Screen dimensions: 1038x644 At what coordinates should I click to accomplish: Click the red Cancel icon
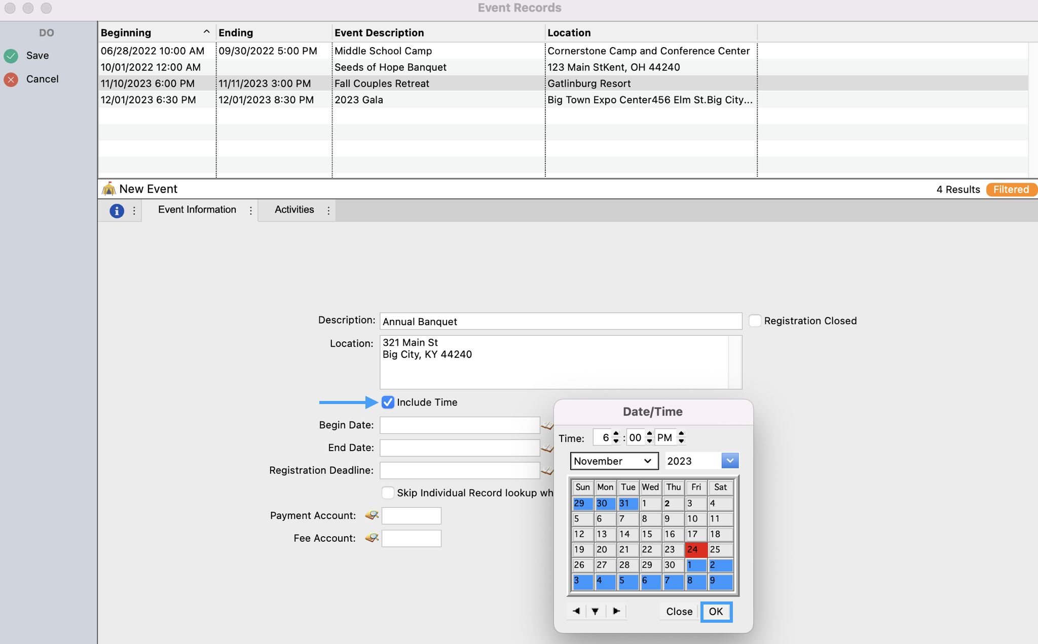11,79
